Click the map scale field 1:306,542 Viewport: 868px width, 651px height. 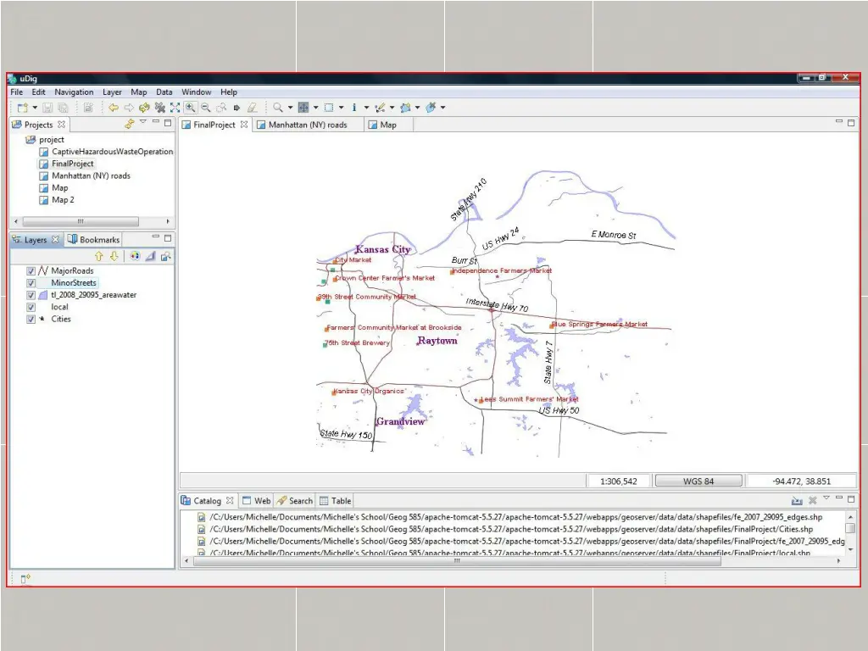coord(619,481)
